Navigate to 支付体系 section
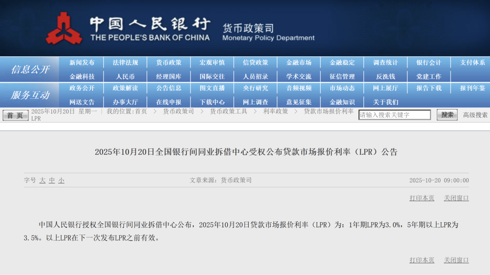The width and height of the screenshot is (490, 275). 472,63
